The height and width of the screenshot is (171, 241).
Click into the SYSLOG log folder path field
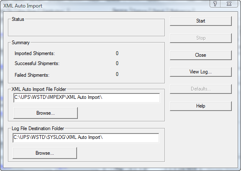[x=86, y=138]
